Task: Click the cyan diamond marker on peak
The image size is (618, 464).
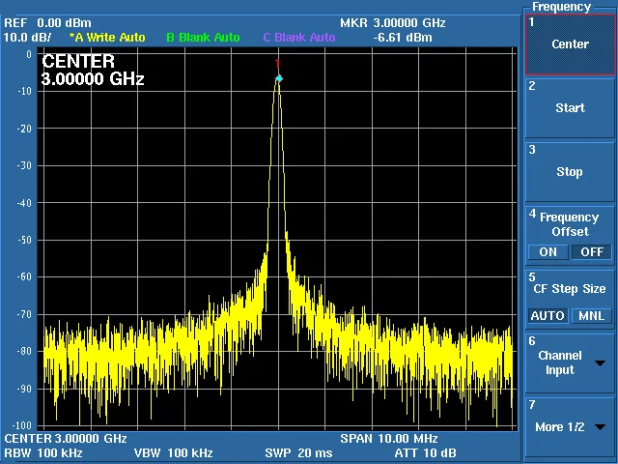Action: tap(279, 79)
